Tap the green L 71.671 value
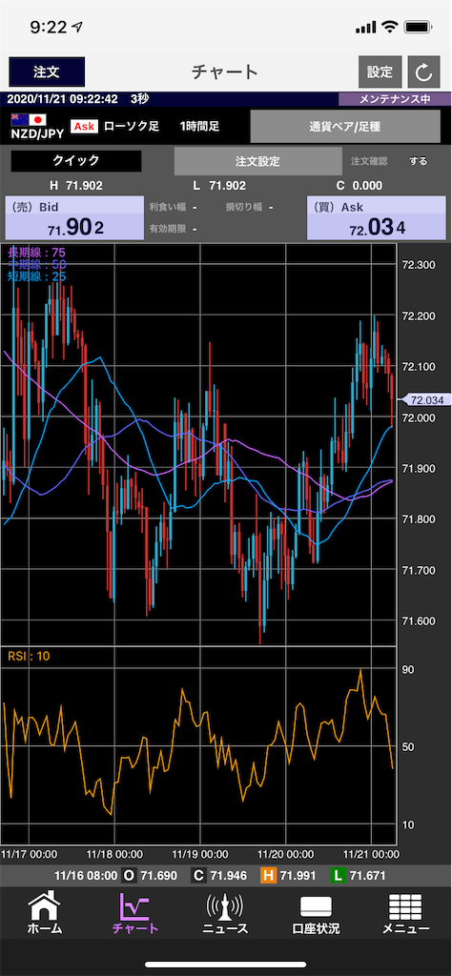Viewport: 452px width, 976px height. (x=358, y=876)
